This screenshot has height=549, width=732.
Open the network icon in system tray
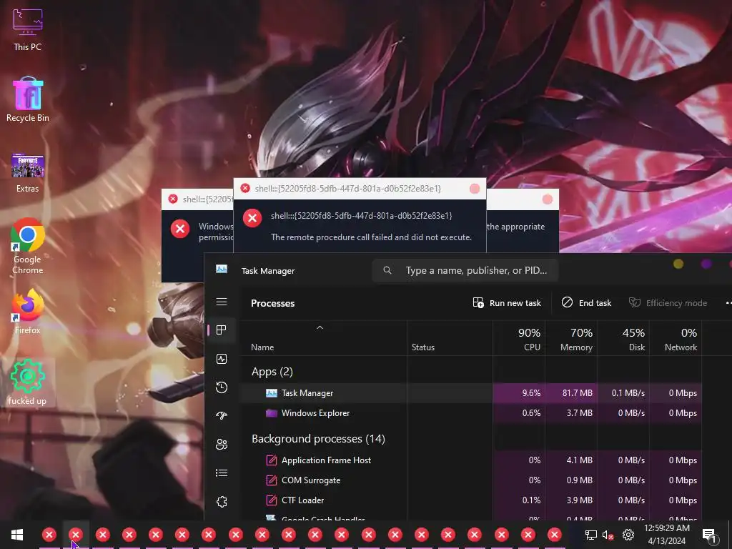[591, 535]
